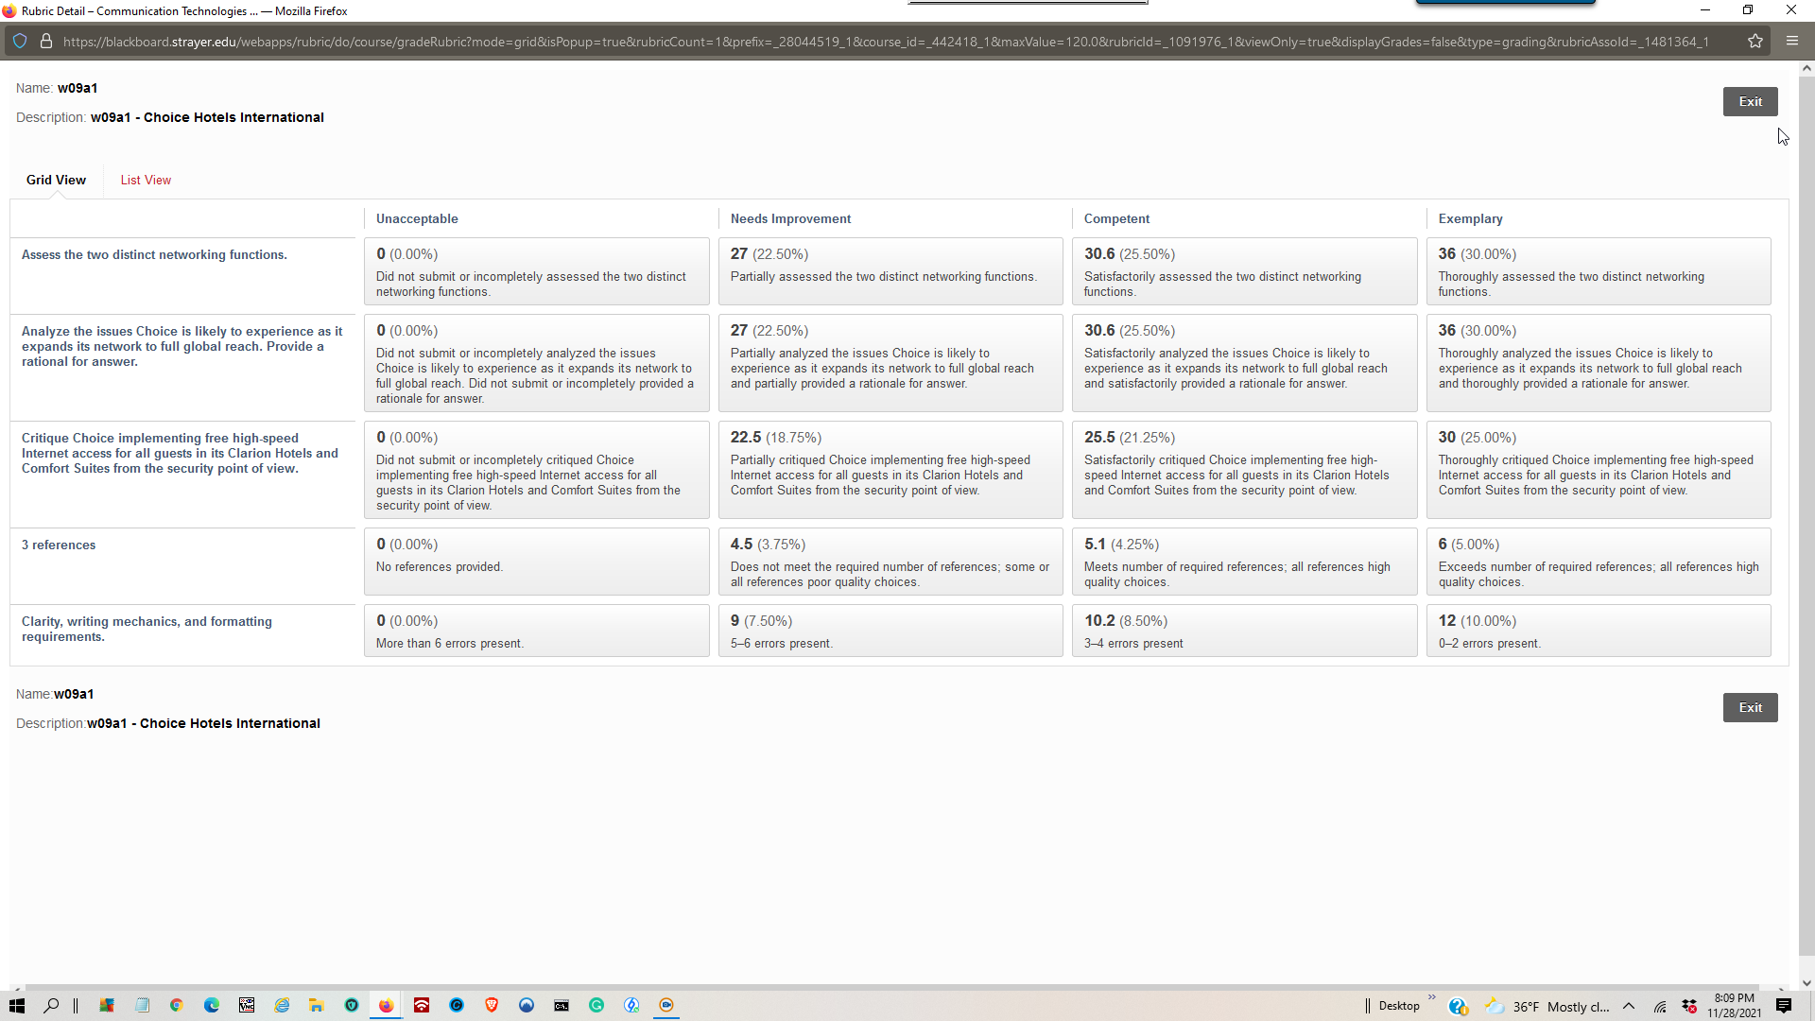Click the Unacceptable column header
This screenshot has height=1021, width=1815.
click(417, 218)
